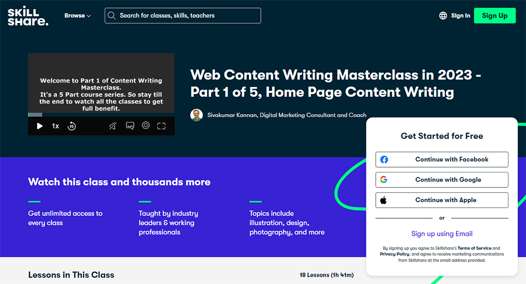This screenshot has width=526, height=284.
Task: Click the class title heading
Action: point(335,83)
